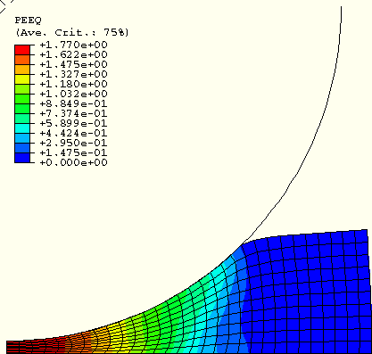
Task: Click the +4.424e-01 legend value
Action: (x=73, y=133)
